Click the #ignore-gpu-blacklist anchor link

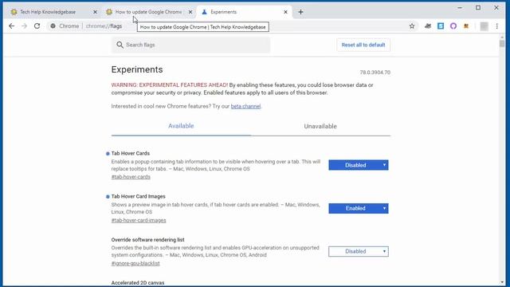pos(135,264)
